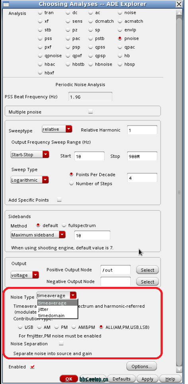The image size is (188, 384).
Task: Toggle the Noise Separation checkbox
Action: click(x=61, y=343)
